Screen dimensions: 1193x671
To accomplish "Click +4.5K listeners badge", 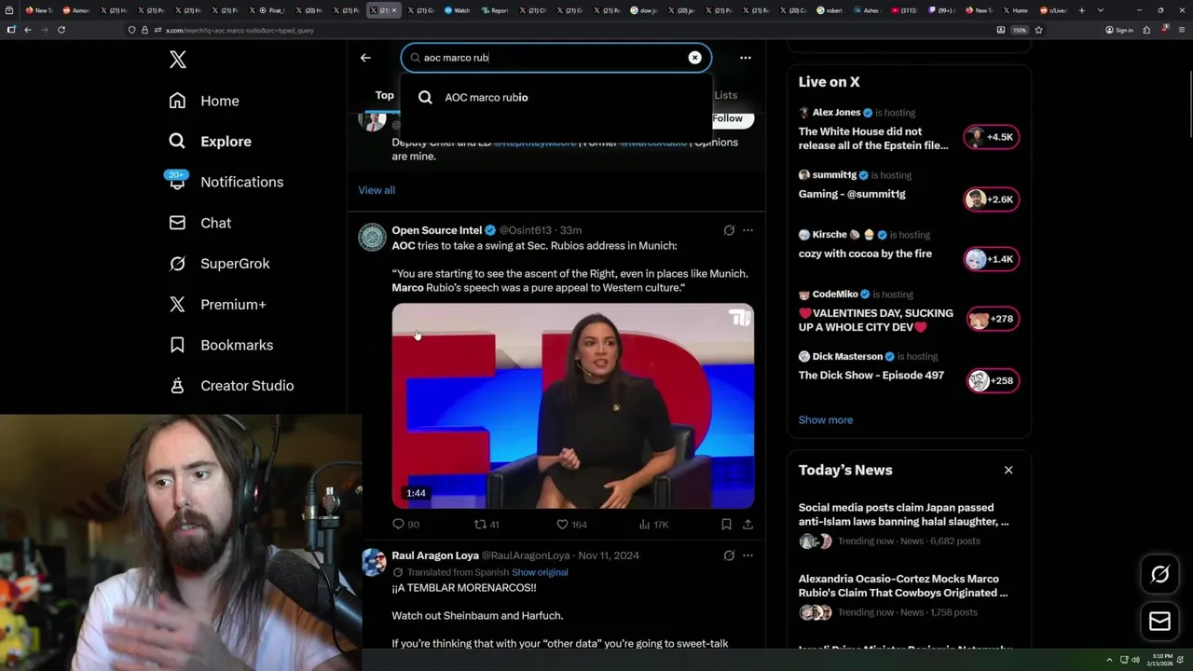I will (x=991, y=137).
